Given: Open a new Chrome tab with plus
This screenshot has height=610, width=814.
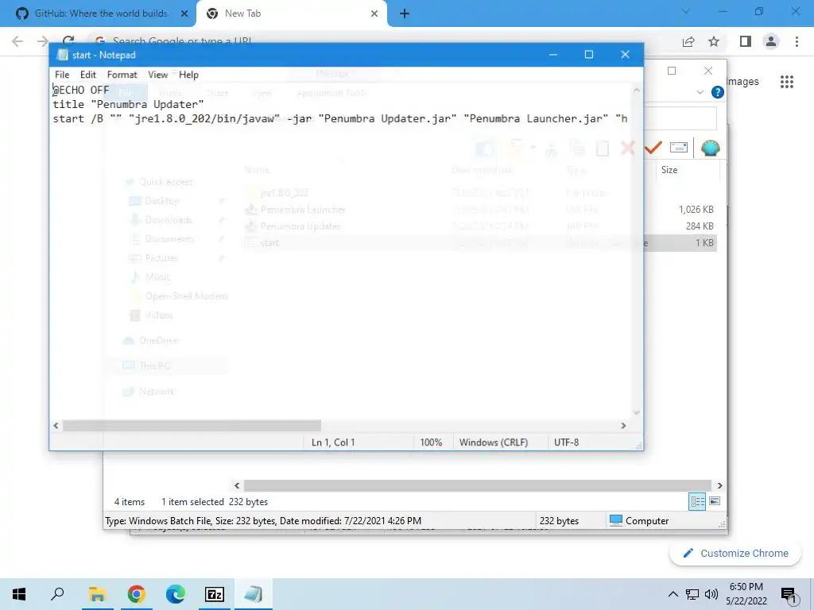Looking at the screenshot, I should pos(405,14).
